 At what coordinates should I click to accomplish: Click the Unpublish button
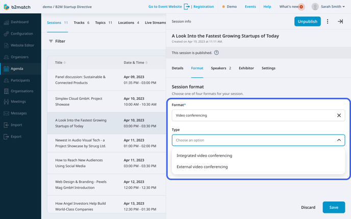tap(307, 21)
